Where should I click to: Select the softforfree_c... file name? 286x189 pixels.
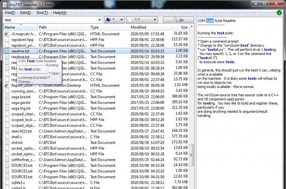[23, 160]
